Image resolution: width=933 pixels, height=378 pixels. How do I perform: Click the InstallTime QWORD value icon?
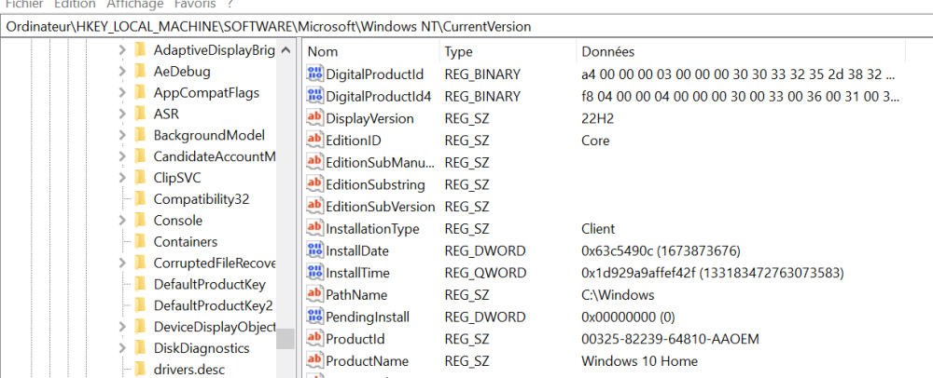point(315,273)
